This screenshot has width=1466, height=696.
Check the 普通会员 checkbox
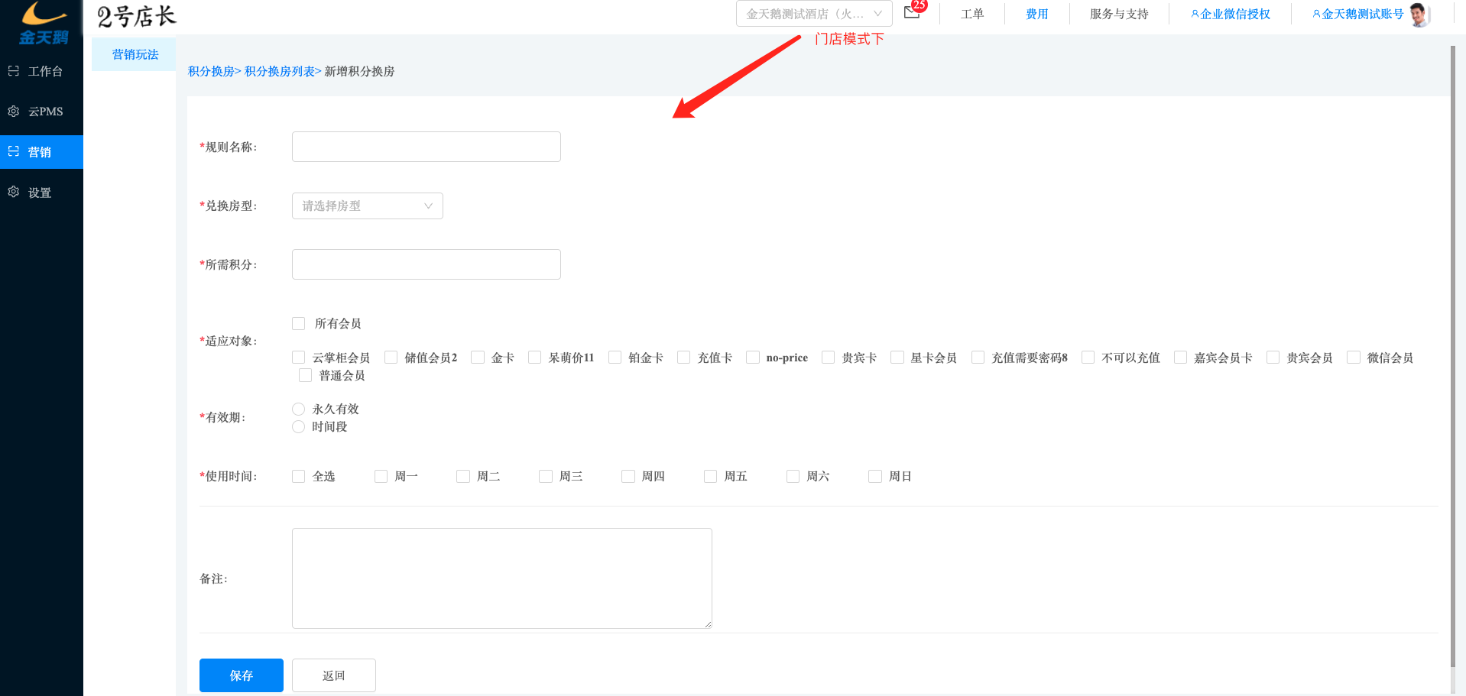point(305,375)
